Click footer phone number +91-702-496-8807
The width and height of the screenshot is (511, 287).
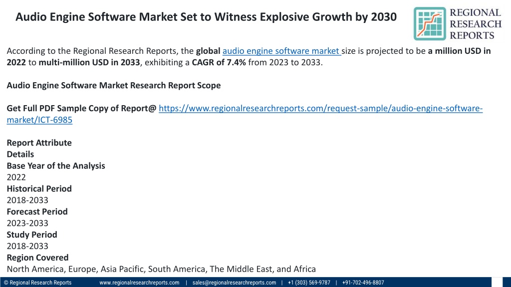(363, 283)
